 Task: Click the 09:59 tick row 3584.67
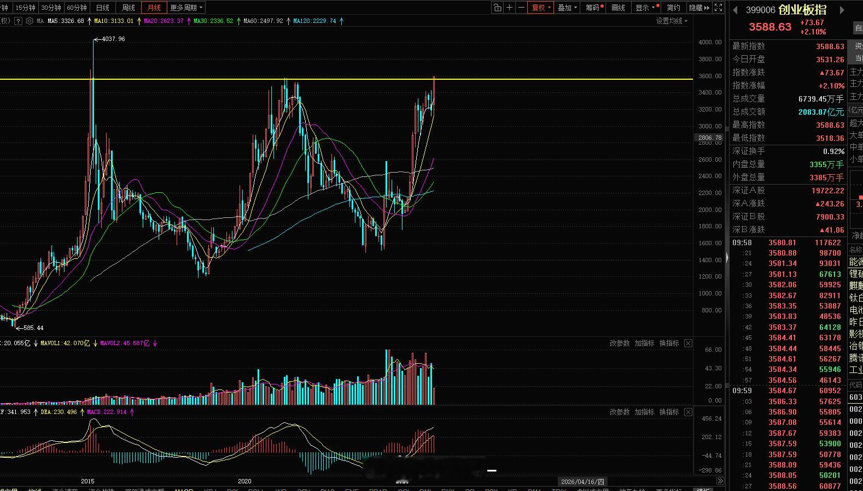[787, 391]
